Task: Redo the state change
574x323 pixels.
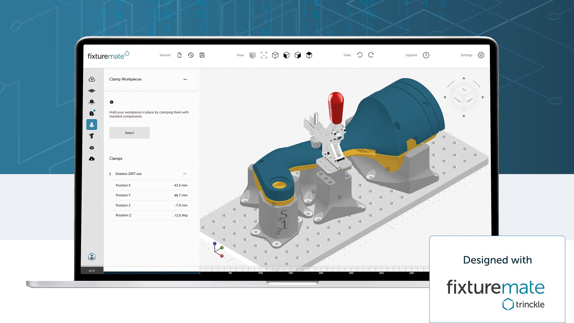Action: pyautogui.click(x=371, y=55)
